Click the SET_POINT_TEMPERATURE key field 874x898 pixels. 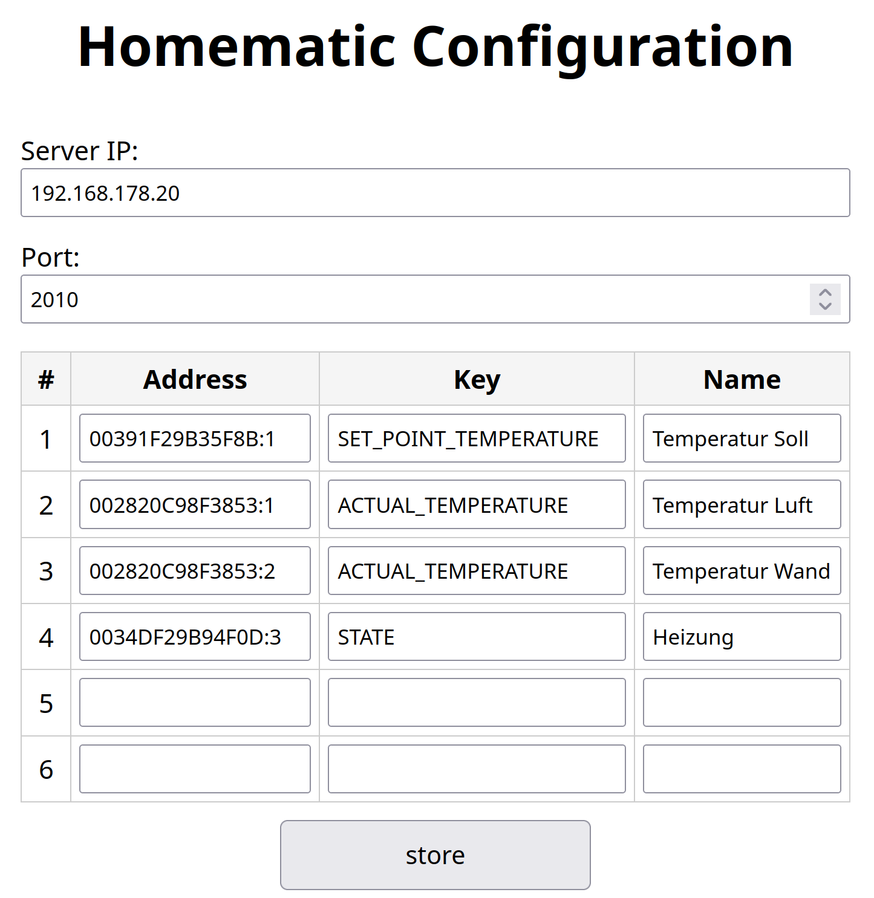476,438
